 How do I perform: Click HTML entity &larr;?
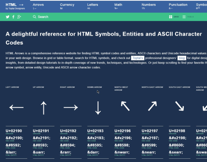(11, 152)
